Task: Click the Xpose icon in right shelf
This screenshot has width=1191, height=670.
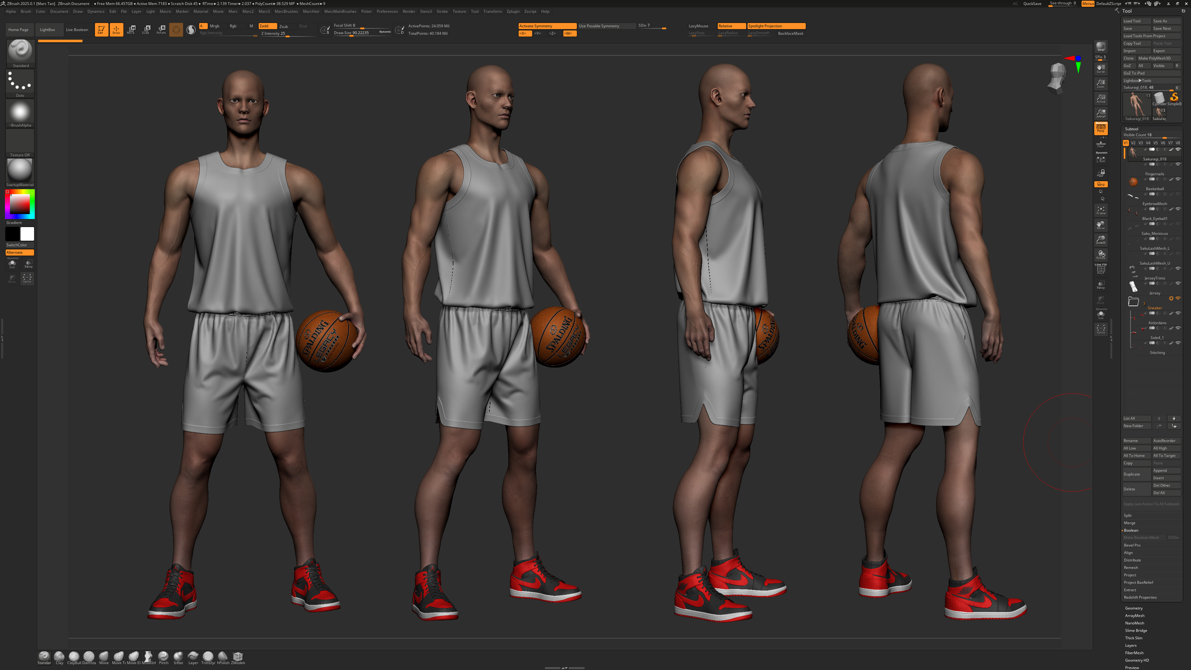Action: pos(1101,329)
